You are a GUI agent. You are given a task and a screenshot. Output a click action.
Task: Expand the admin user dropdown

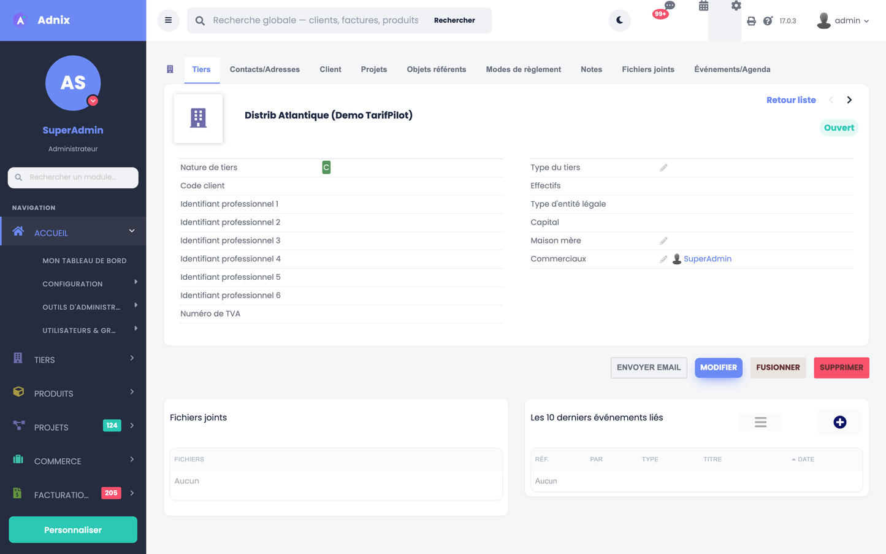pos(843,21)
